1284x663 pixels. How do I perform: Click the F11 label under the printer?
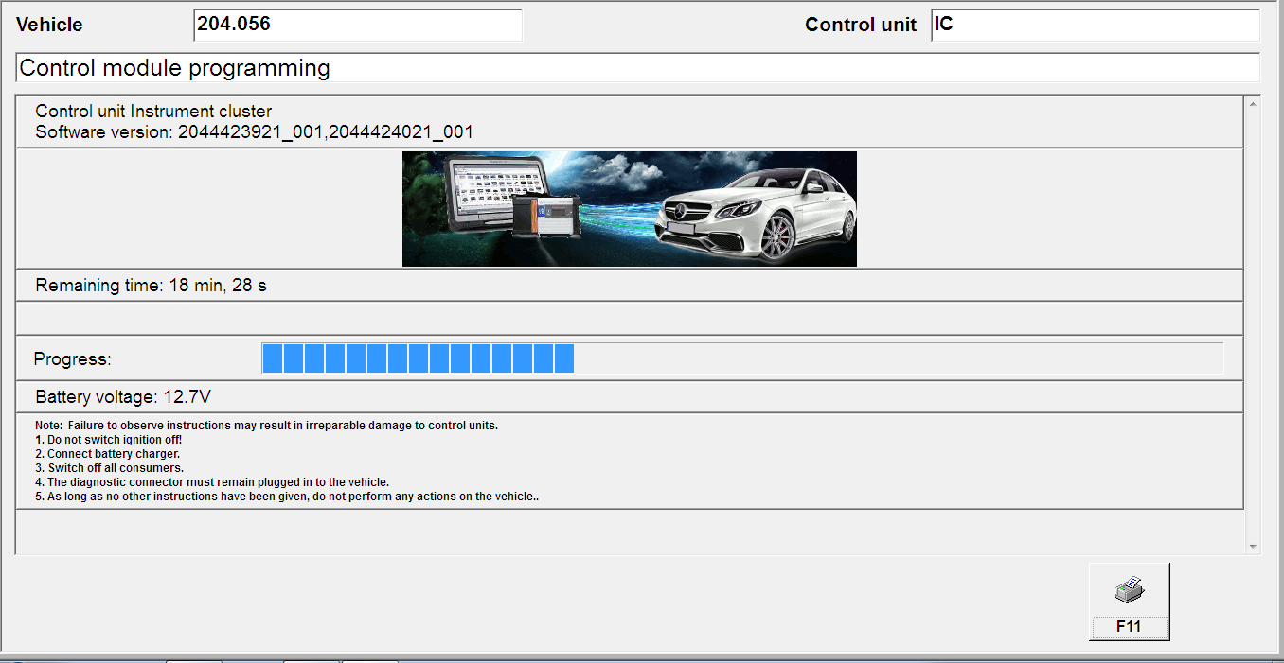pyautogui.click(x=1129, y=626)
